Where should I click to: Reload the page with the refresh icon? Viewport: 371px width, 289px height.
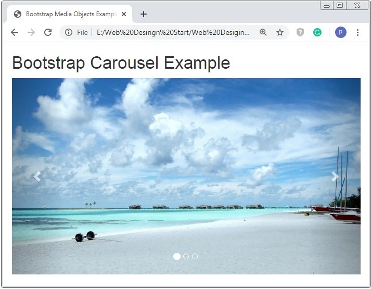[x=48, y=32]
